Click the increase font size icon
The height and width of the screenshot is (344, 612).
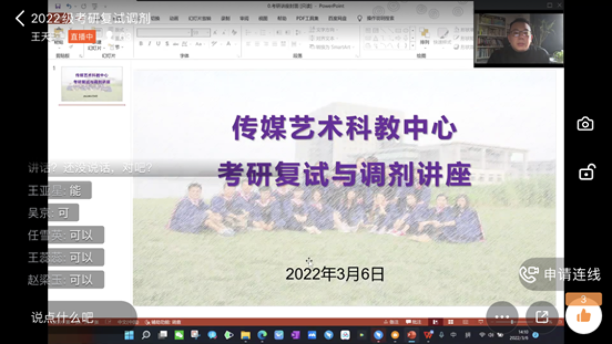[x=215, y=32]
